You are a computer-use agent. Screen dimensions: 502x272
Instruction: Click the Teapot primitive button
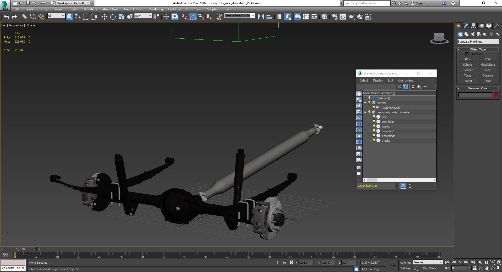click(x=467, y=81)
